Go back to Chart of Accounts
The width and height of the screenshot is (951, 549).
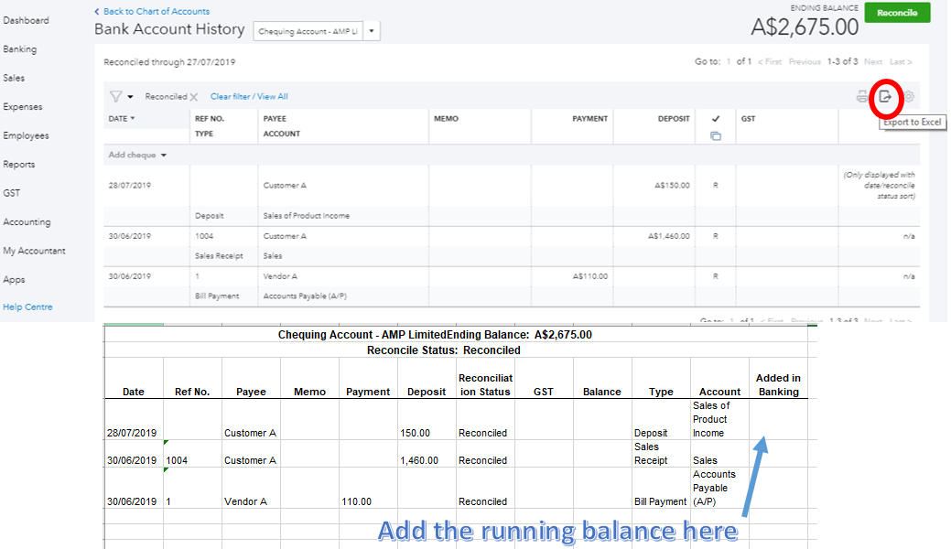click(x=151, y=11)
